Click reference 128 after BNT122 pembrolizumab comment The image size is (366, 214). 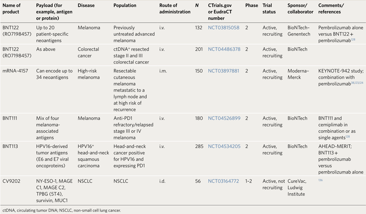[353, 40]
